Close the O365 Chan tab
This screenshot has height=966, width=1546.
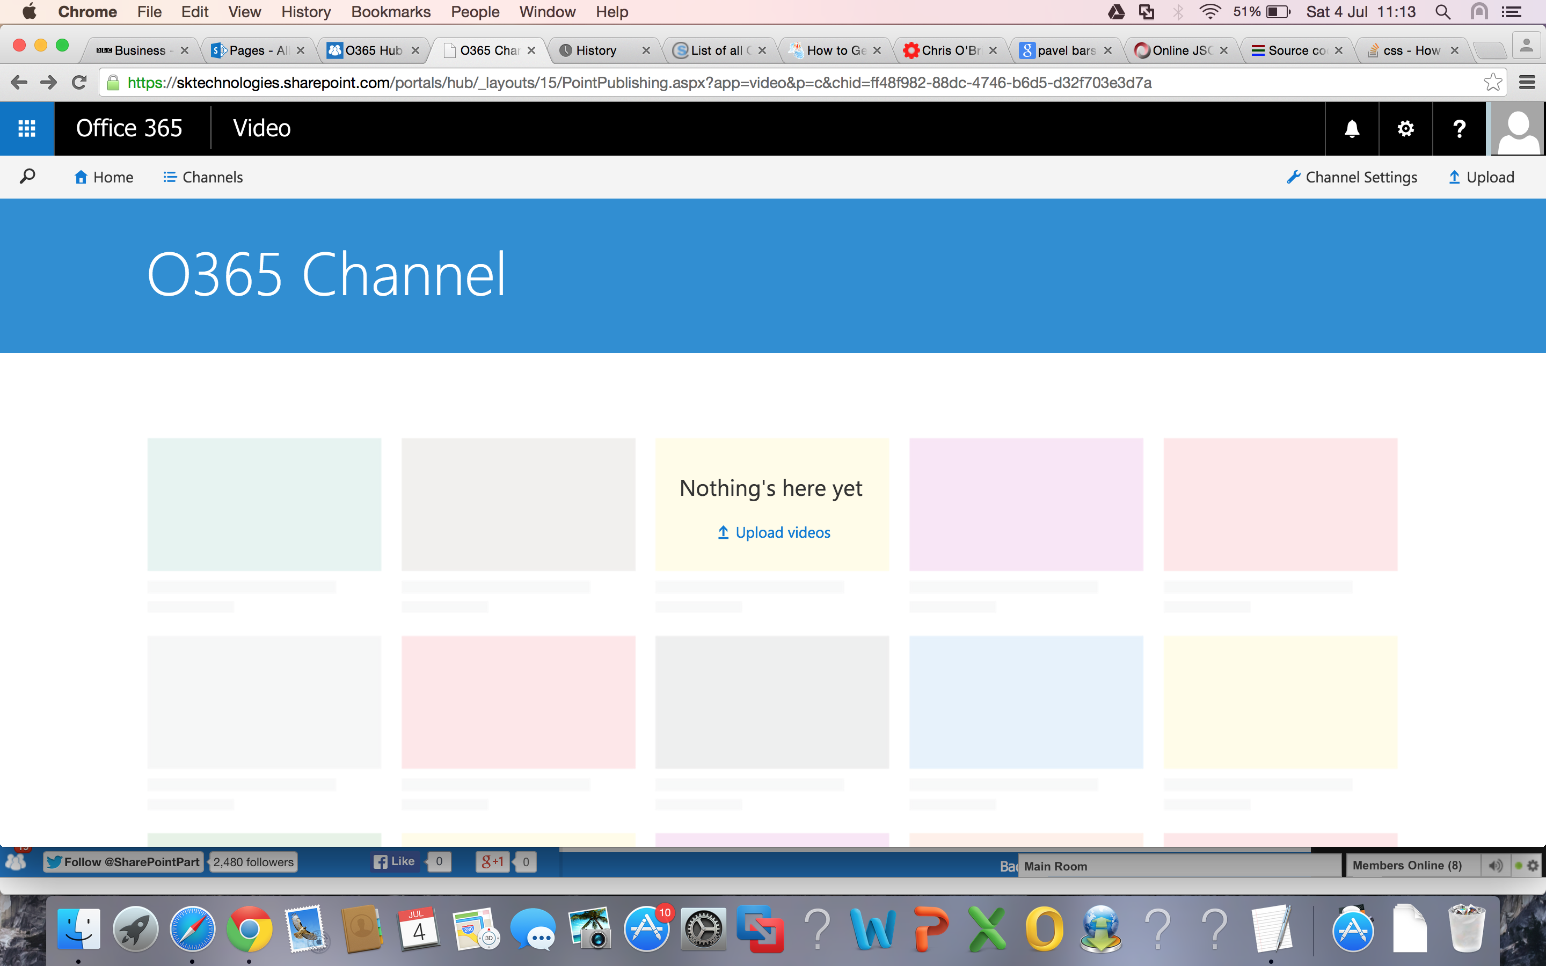531,50
